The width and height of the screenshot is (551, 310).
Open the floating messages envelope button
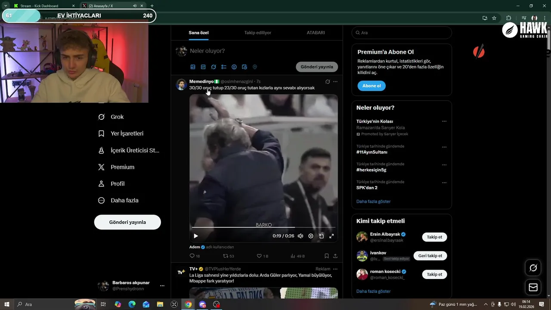(x=533, y=287)
